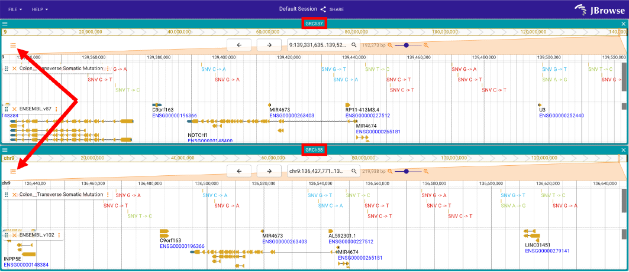Open the HELP dropdown menu
Screen dimensions: 629x272
pos(40,9)
